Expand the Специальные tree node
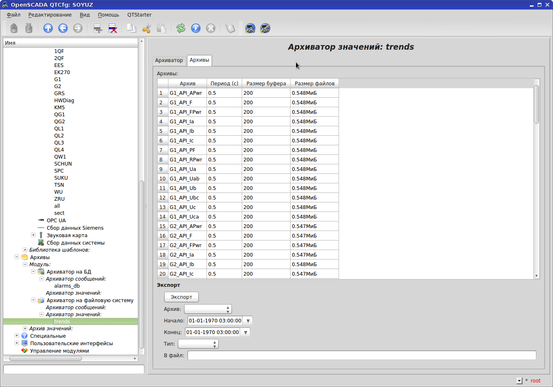 17,336
